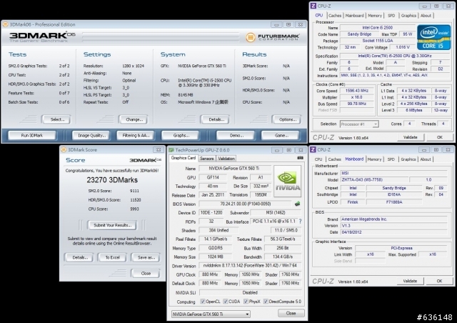Export score with To Excel button
This screenshot has height=323, width=457.
112,257
